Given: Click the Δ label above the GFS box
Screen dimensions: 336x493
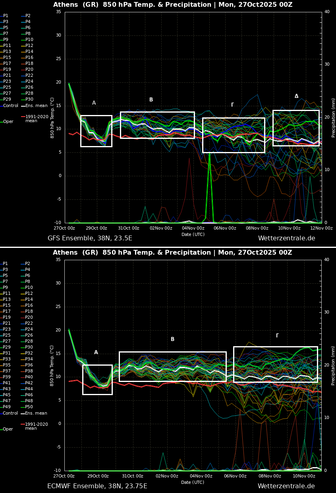Looking at the screenshot, I should (296, 96).
